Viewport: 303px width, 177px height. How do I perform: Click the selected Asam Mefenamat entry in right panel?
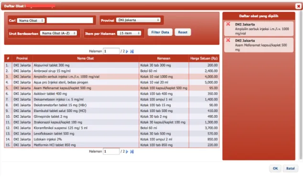(x=259, y=45)
